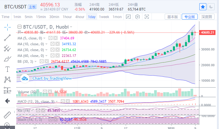
Task: Switch to 1mon interval
Action: [117, 17]
